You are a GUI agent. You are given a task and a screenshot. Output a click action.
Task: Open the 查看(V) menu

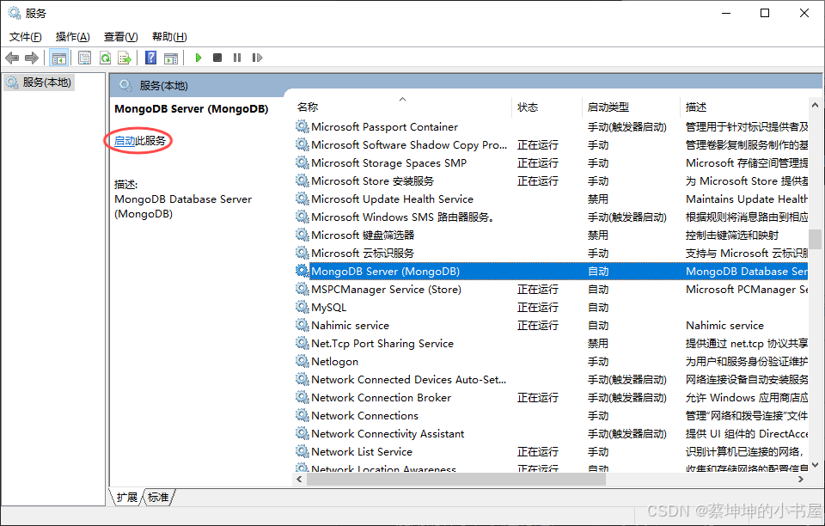click(120, 36)
